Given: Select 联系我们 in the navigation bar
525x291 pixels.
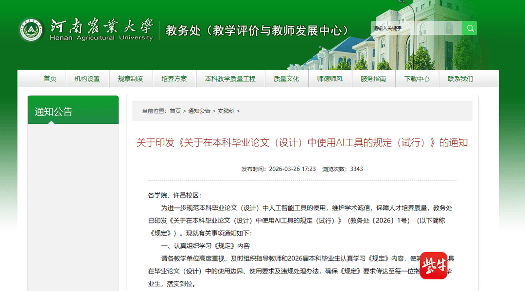Looking at the screenshot, I should pyautogui.click(x=460, y=78).
